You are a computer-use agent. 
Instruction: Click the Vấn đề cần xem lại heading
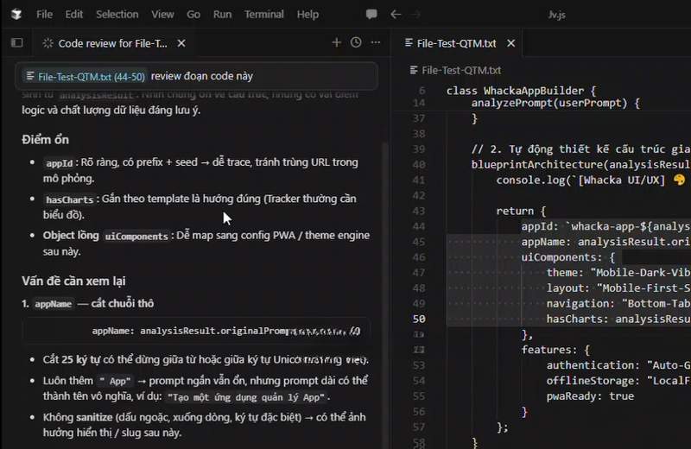[x=73, y=281]
